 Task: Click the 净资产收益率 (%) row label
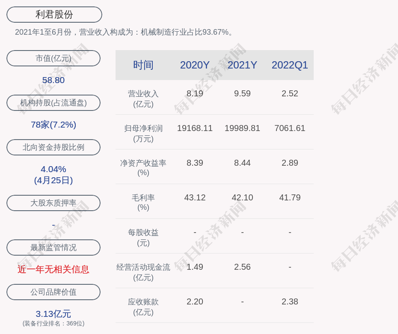(143, 168)
